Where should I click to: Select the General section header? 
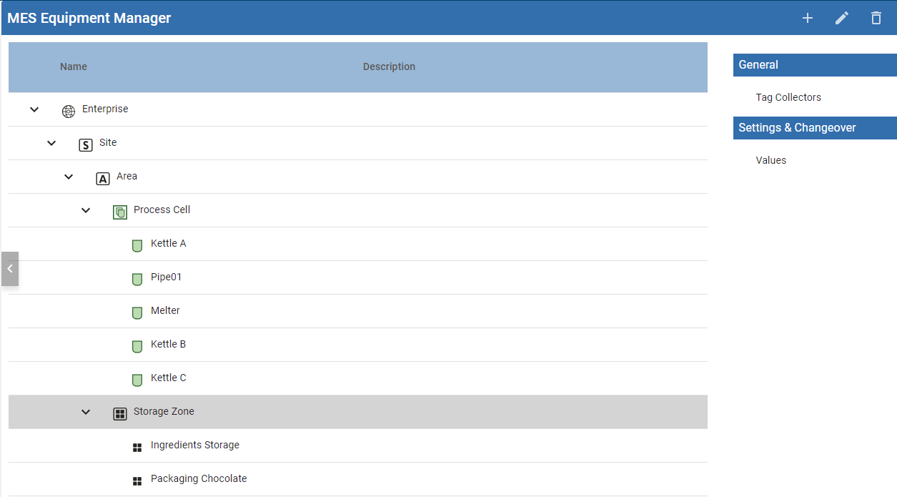pos(814,64)
